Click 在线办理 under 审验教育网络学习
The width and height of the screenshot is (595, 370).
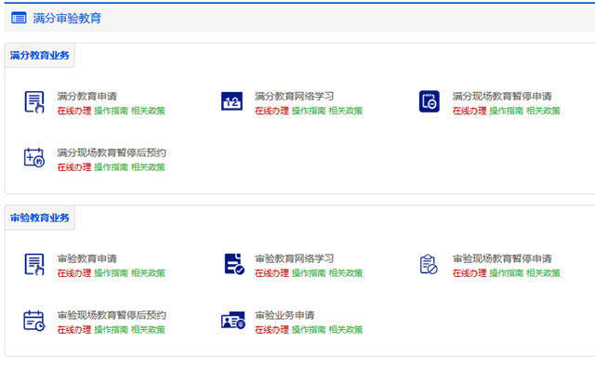pyautogui.click(x=271, y=273)
